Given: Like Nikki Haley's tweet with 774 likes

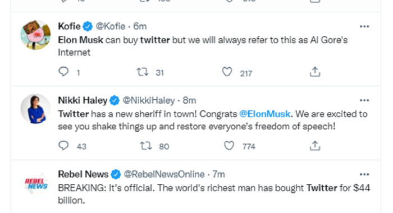Looking at the screenshot, I should (229, 146).
